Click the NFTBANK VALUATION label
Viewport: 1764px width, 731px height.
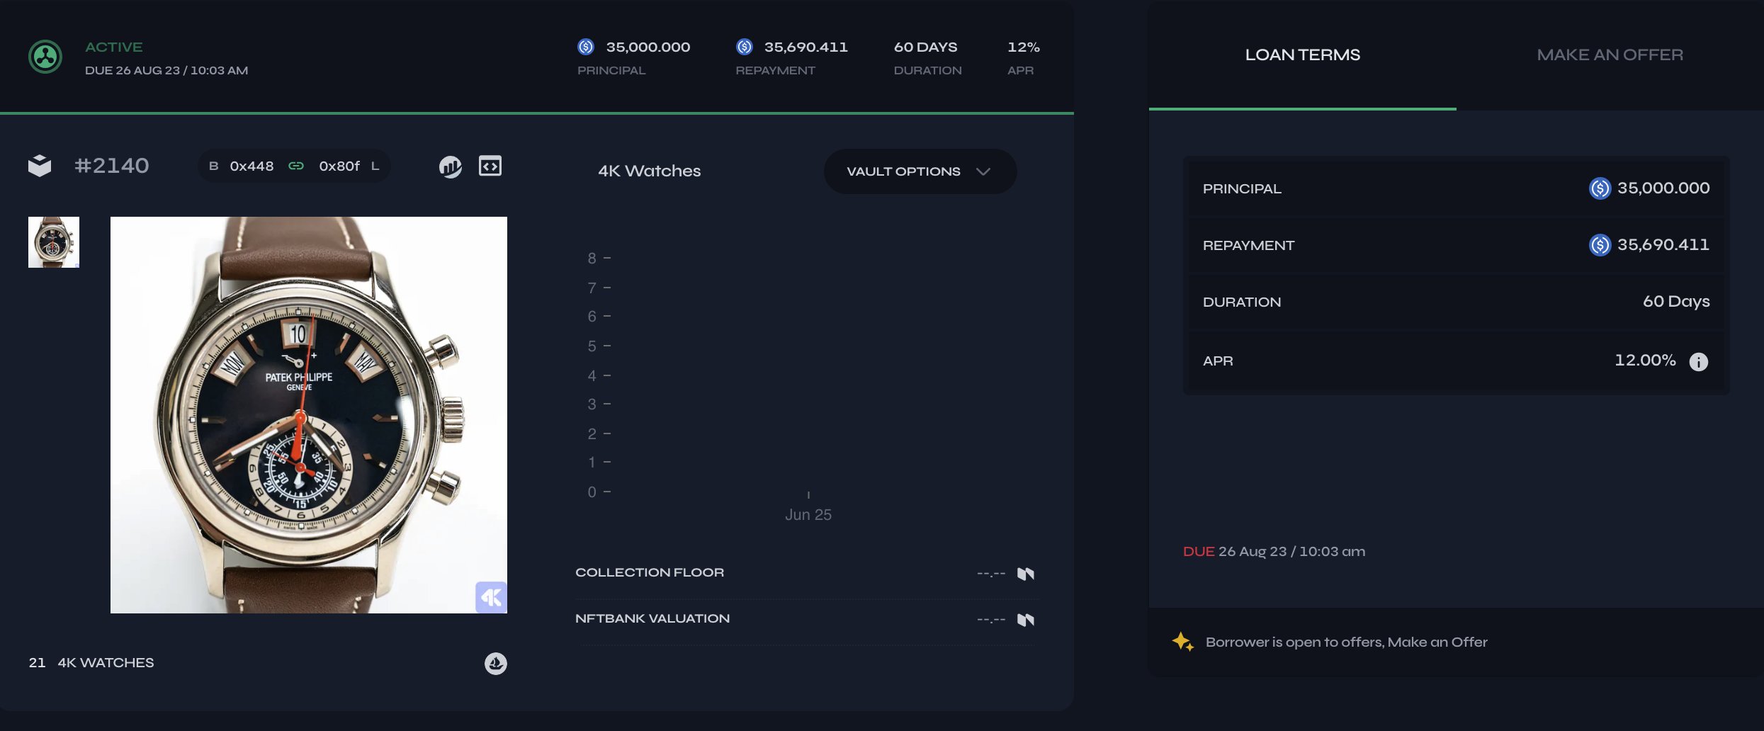pyautogui.click(x=652, y=618)
